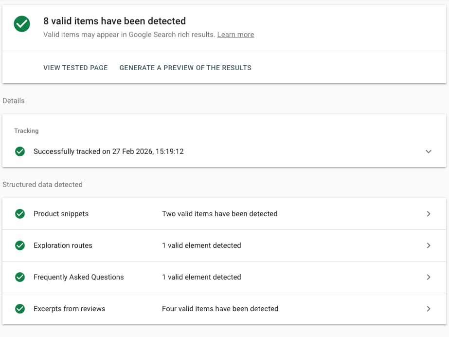
Task: Click the Tracking label
Action: [26, 131]
